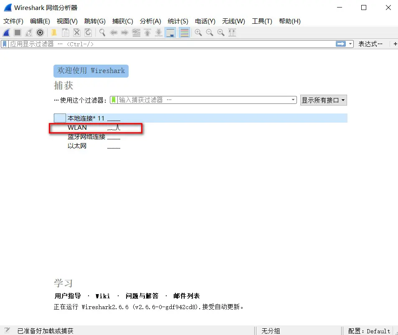Select the WLAN interface

coord(200,128)
